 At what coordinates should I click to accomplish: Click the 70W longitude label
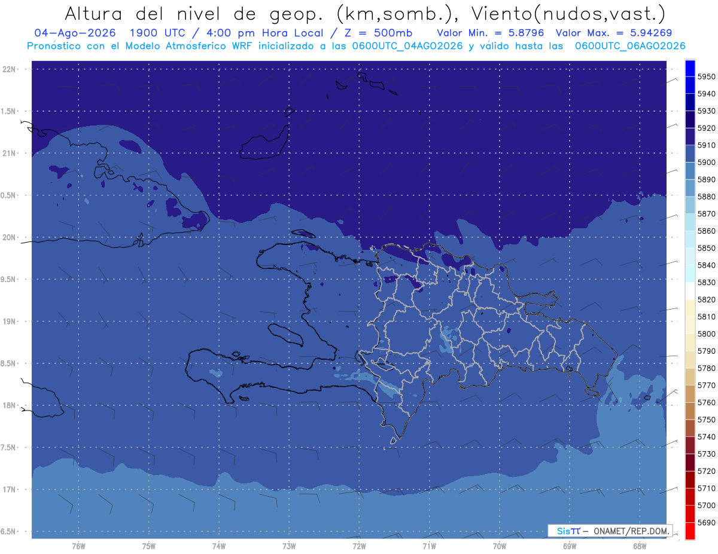pos(500,546)
